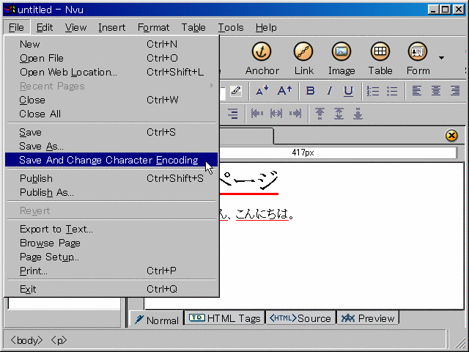Click the downward arrow layer icon

tap(358, 114)
